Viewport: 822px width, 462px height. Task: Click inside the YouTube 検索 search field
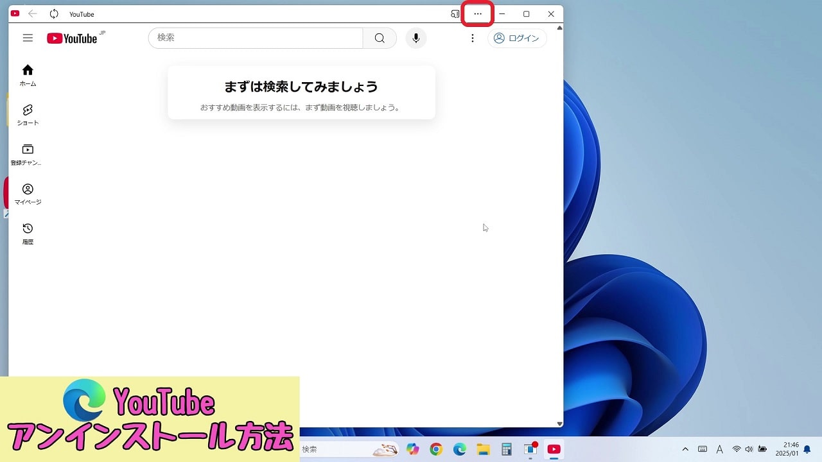click(256, 38)
